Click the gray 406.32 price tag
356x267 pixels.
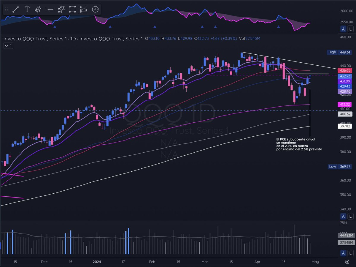345,114
